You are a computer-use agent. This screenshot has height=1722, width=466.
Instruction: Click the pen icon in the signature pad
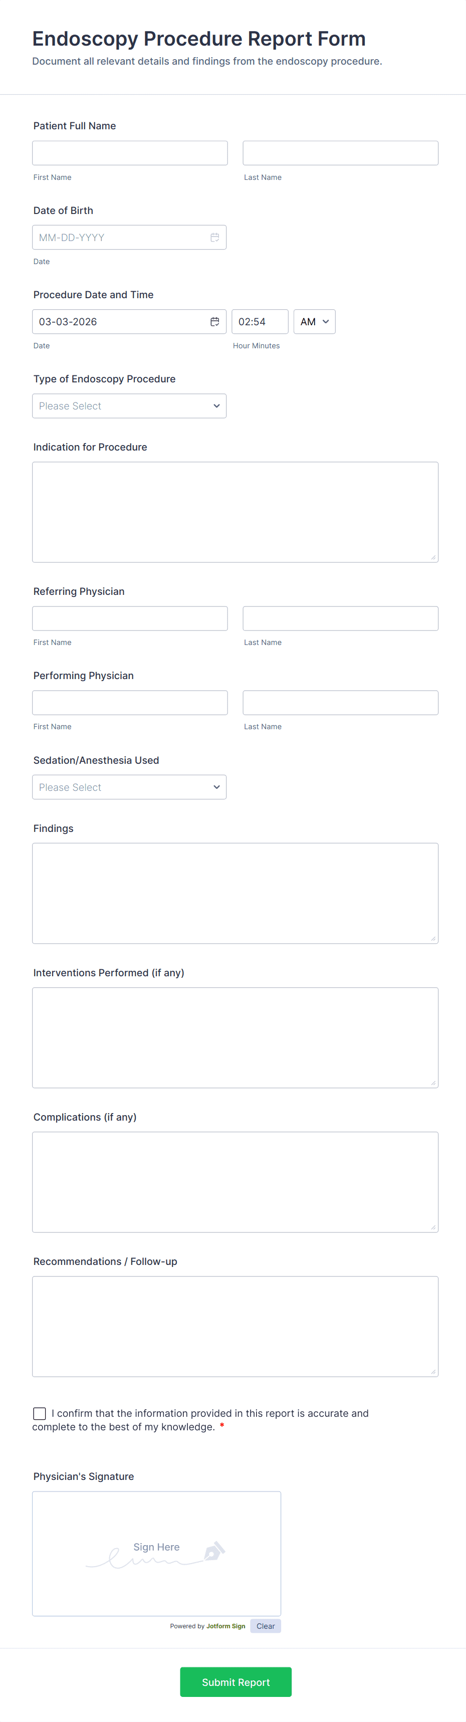click(x=214, y=1551)
